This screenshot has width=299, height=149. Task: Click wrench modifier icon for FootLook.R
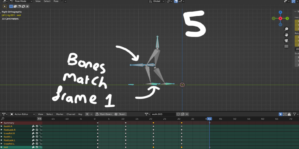coord(33,130)
